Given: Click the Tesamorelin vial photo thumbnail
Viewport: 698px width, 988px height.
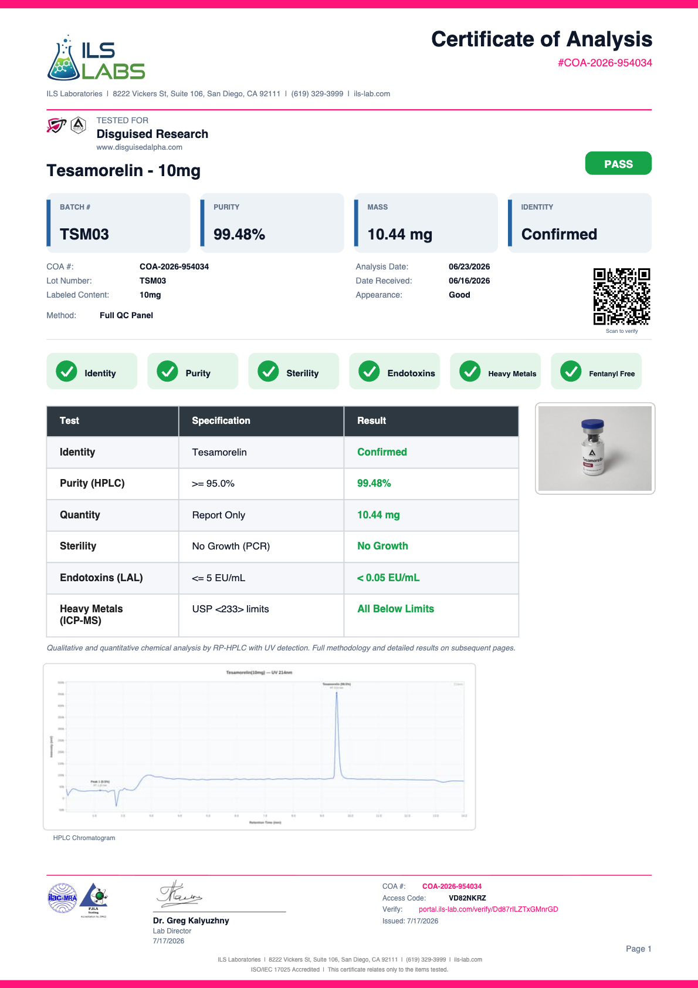Looking at the screenshot, I should click(595, 449).
